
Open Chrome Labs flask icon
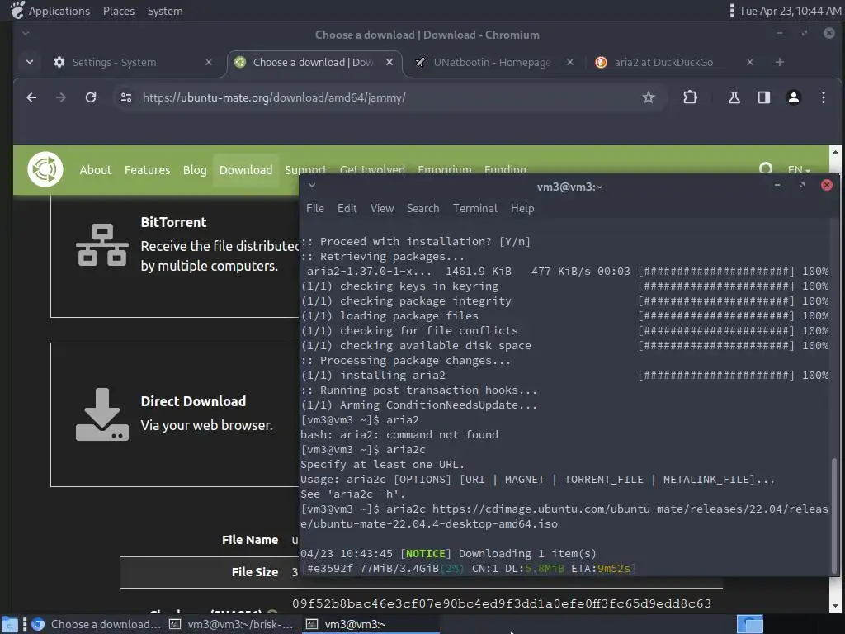(734, 97)
